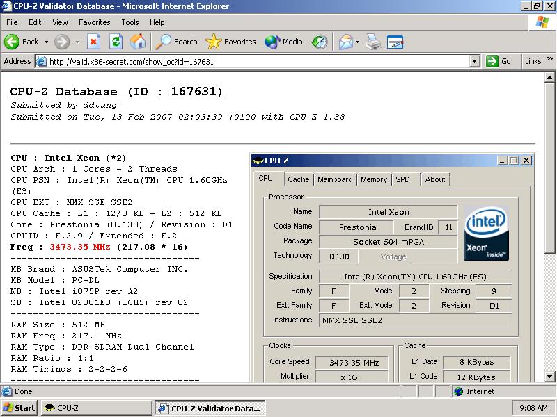Click the page icon in Address bar

coord(42,61)
